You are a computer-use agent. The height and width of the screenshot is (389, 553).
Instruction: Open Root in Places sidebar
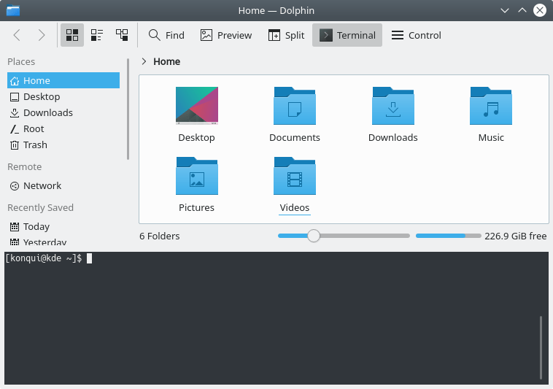[63, 128]
